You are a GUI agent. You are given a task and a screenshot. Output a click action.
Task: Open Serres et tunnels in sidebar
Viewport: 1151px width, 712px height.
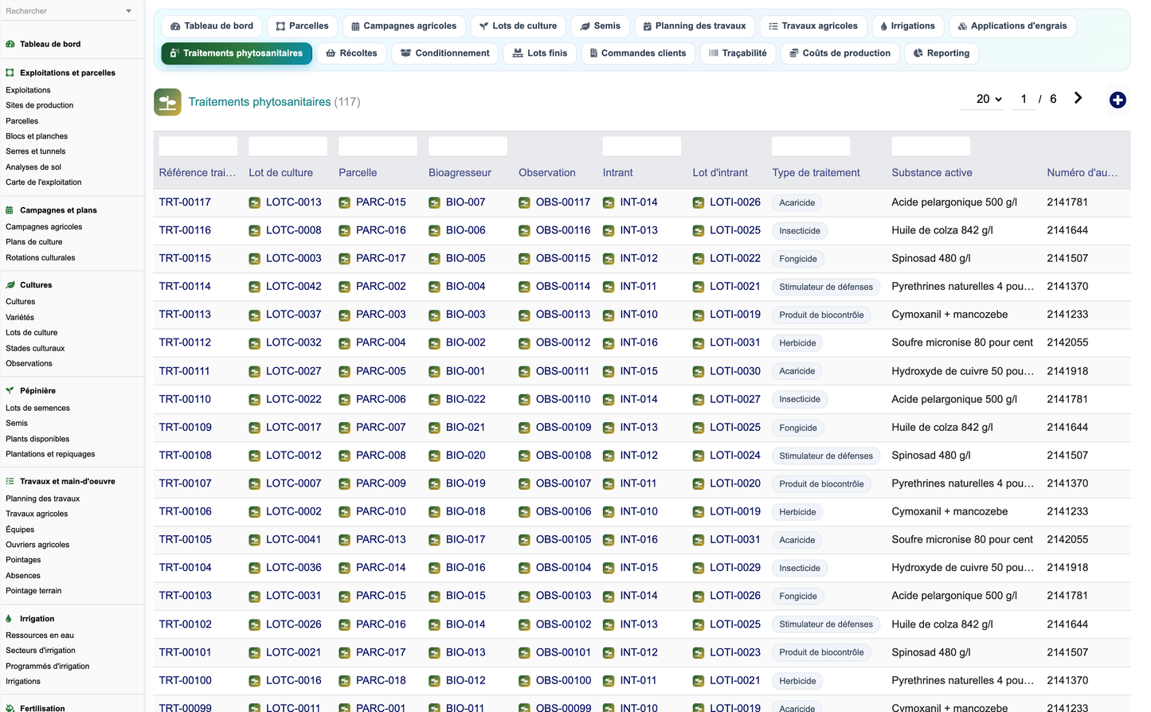pyautogui.click(x=36, y=151)
